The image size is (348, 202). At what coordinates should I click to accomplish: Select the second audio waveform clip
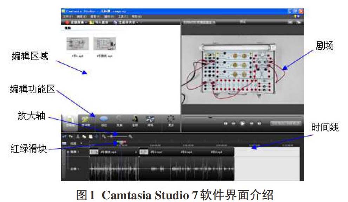(x=187, y=169)
